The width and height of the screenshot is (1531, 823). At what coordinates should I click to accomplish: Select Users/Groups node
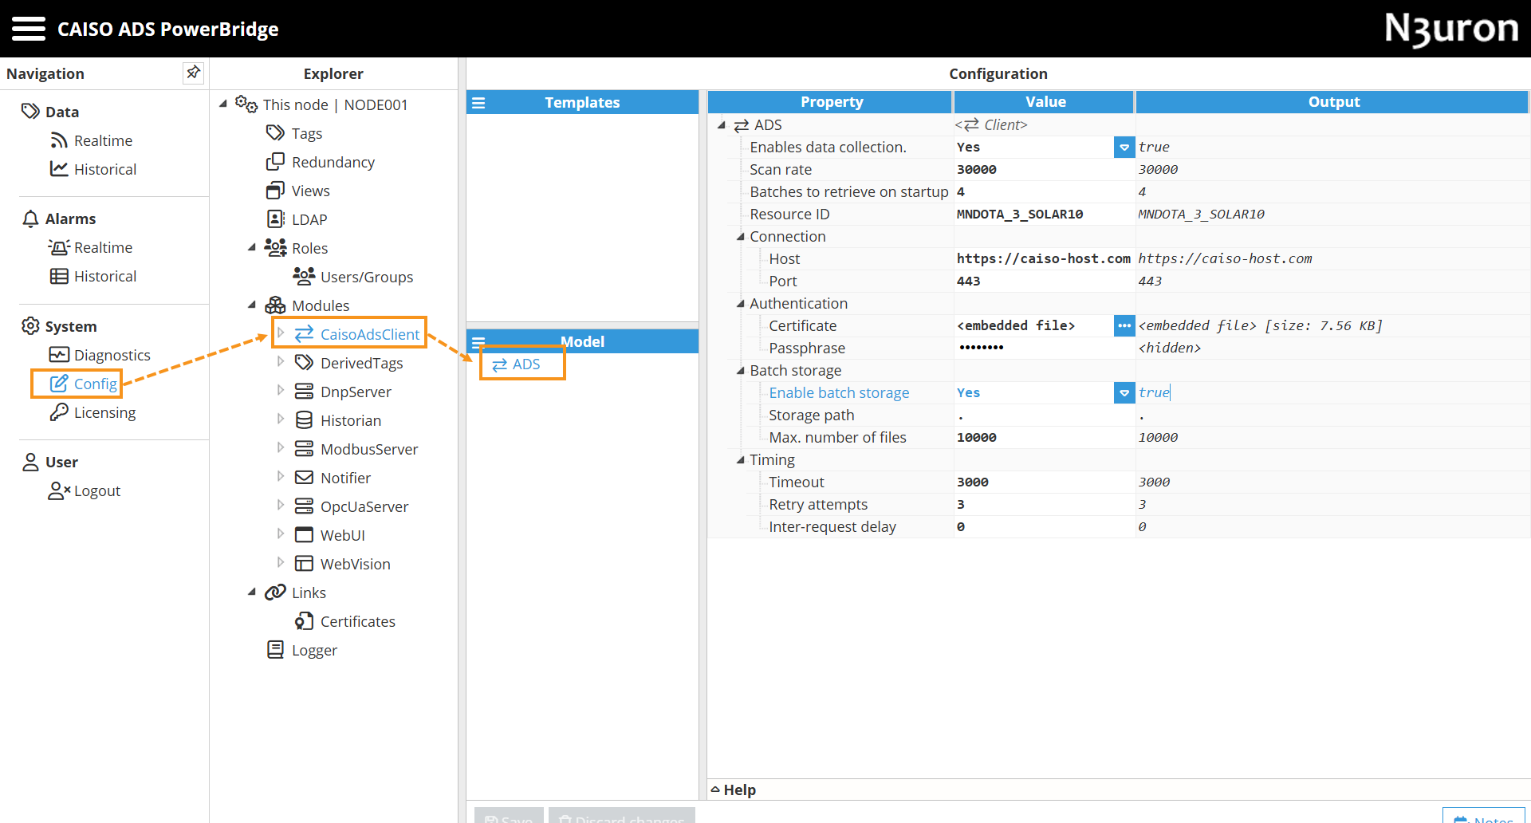coord(353,277)
